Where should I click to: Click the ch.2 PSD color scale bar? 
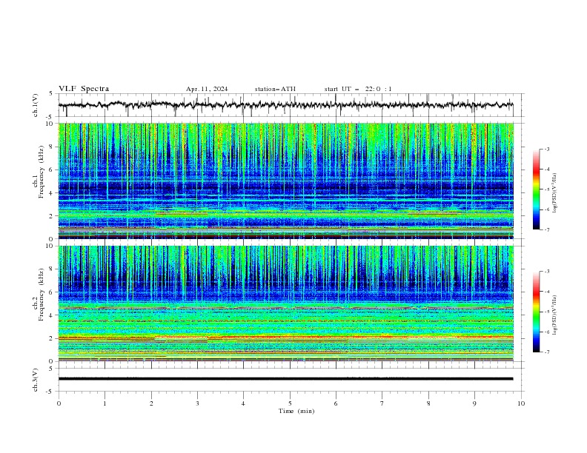[x=536, y=312]
